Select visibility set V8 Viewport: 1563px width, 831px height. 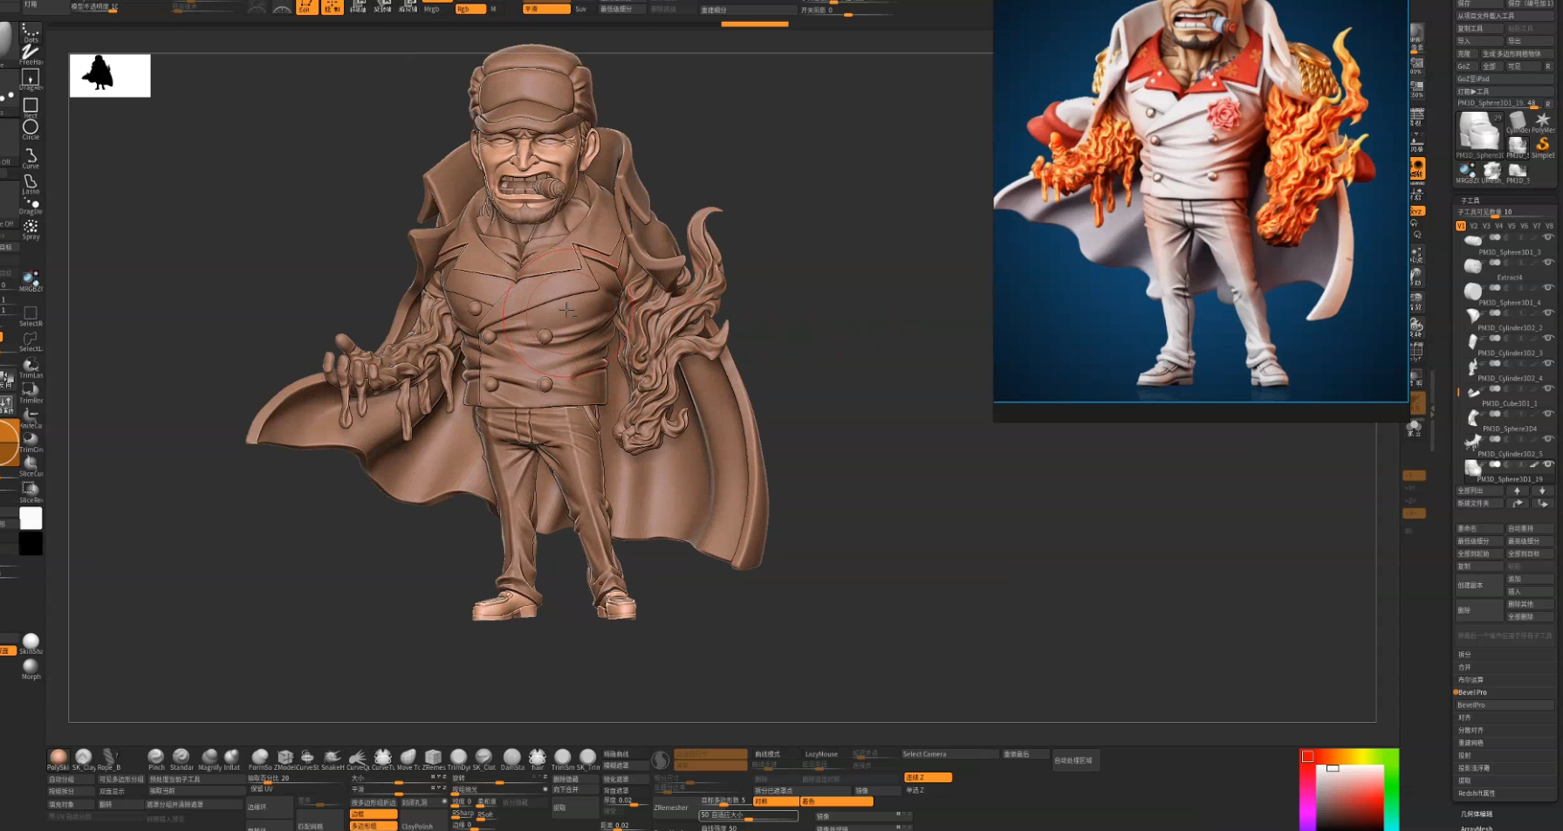[1550, 226]
